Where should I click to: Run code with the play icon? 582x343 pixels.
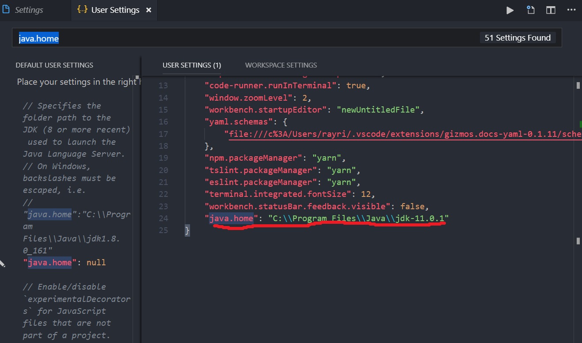[510, 10]
